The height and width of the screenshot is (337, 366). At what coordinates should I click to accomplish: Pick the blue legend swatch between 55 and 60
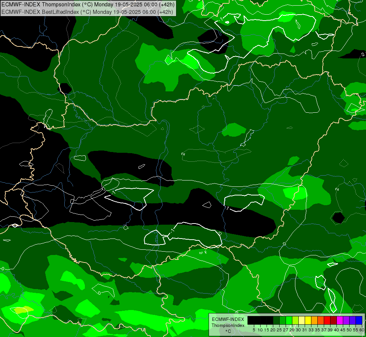pos(359,320)
